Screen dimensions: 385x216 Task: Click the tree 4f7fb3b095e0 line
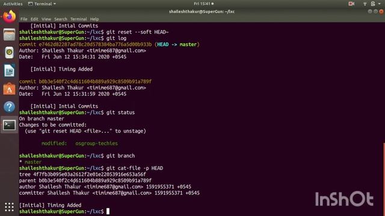tap(82, 175)
